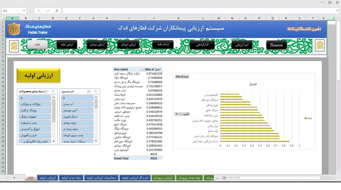Open the ارزیابی اولیه sheet tab

47,178
